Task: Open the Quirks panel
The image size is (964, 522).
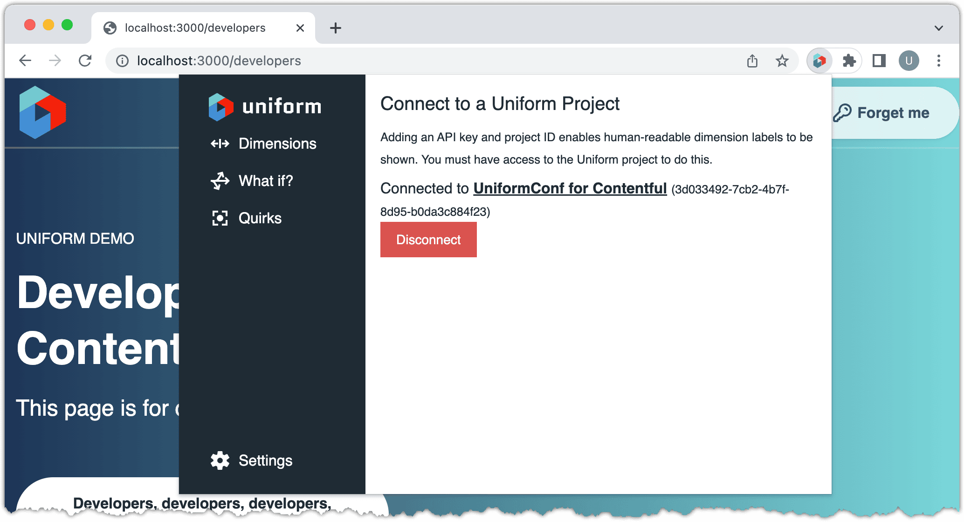Action: tap(260, 218)
